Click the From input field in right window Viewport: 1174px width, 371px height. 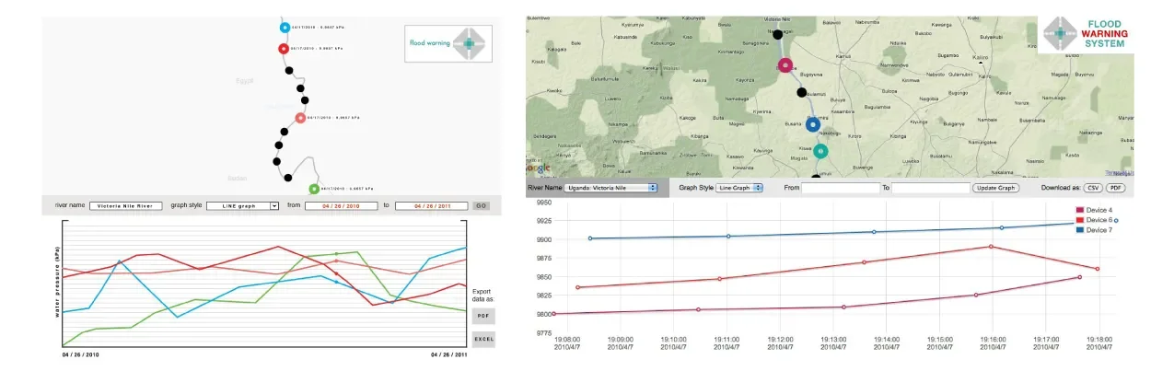tap(841, 188)
